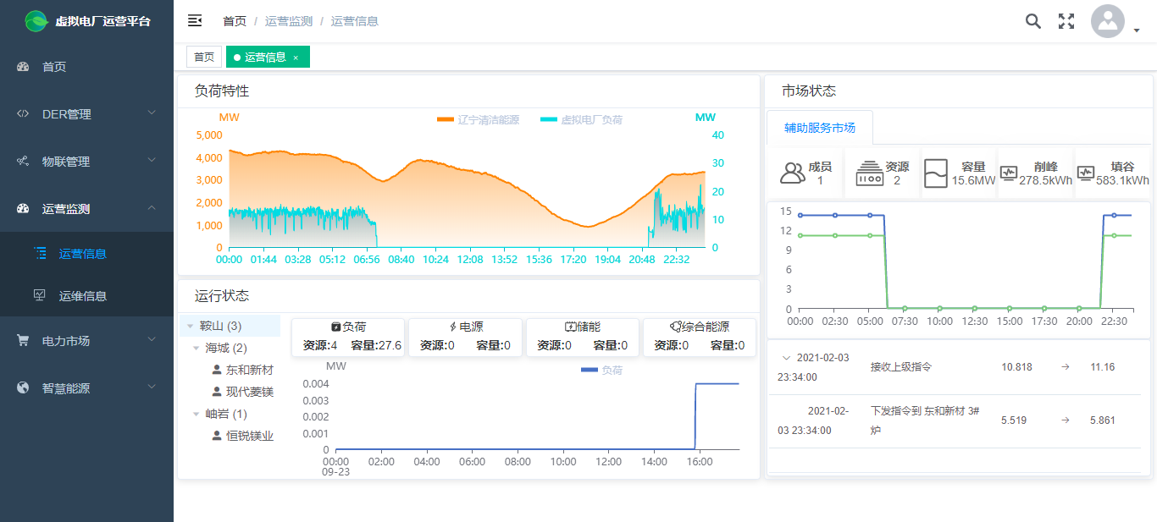Expand the 2021-02-03 23:34:00 command row
Viewport: 1157px width, 522px height.
coord(785,358)
